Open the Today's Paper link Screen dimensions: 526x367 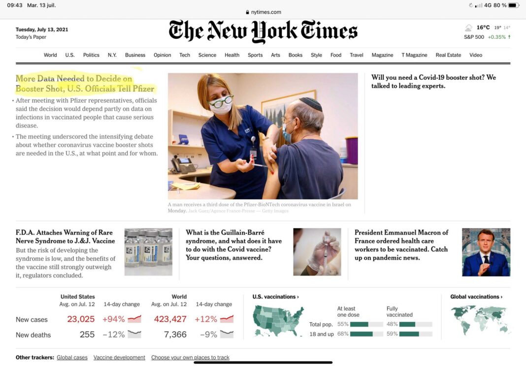(31, 37)
